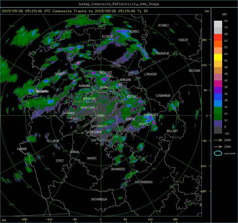Click the SHIRAHATTI city label

99,126
